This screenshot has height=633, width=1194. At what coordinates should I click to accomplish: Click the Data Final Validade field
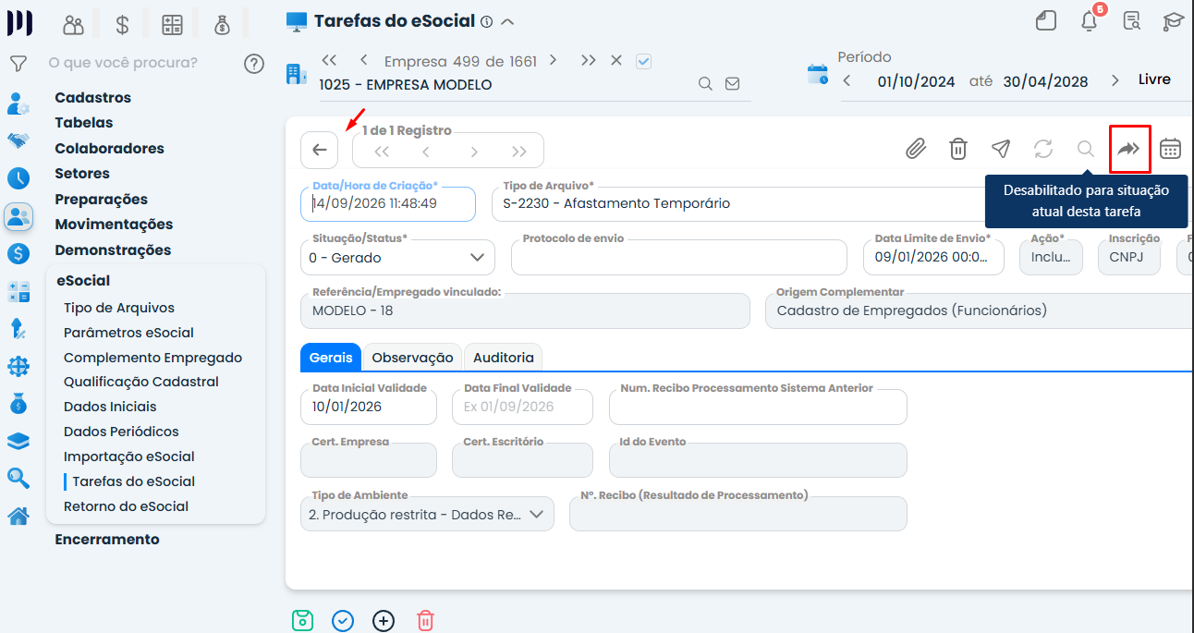pyautogui.click(x=522, y=407)
